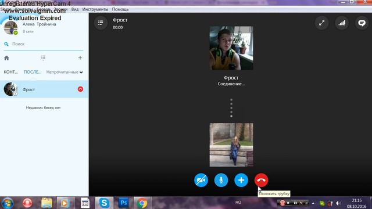
Task: Click the taskbar clock 21:15
Action: click(x=356, y=200)
